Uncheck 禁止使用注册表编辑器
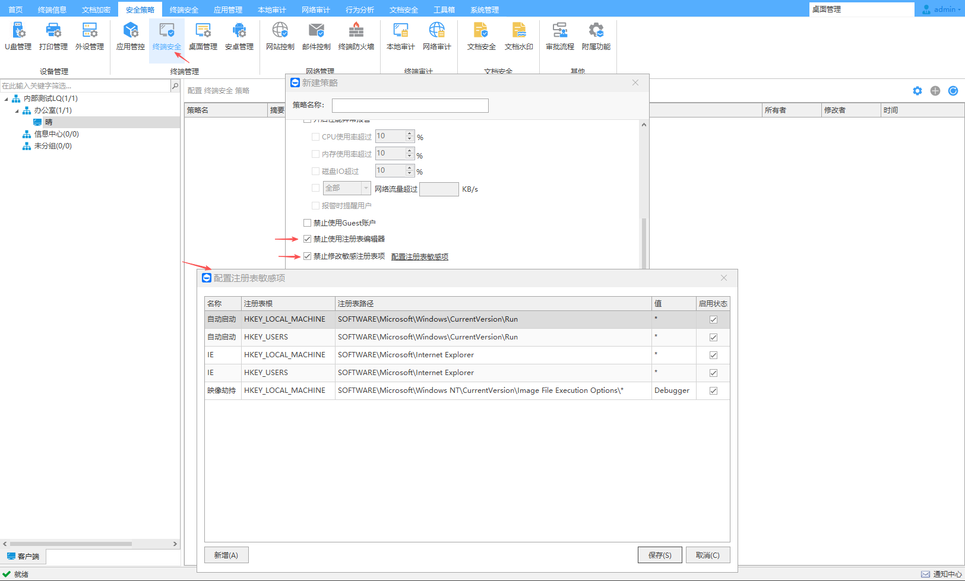The width and height of the screenshot is (965, 581). click(x=308, y=239)
